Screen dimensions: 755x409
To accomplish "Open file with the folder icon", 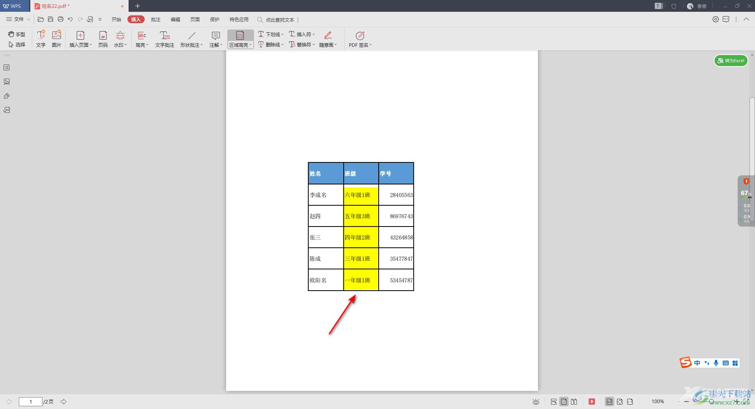I will point(41,19).
